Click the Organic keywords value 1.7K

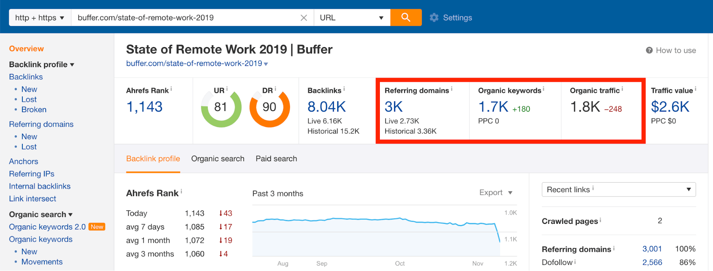(493, 107)
